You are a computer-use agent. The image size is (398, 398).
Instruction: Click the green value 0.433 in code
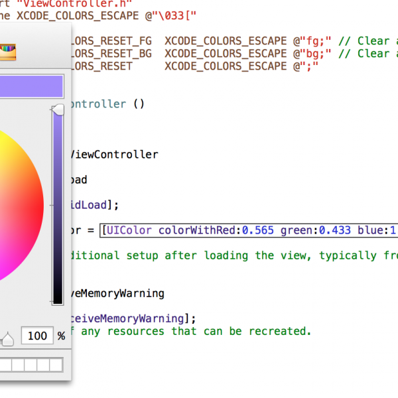pyautogui.click(x=335, y=230)
